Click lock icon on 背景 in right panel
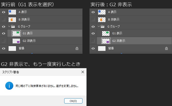The height and width of the screenshot is (106, 172). coord(166,48)
